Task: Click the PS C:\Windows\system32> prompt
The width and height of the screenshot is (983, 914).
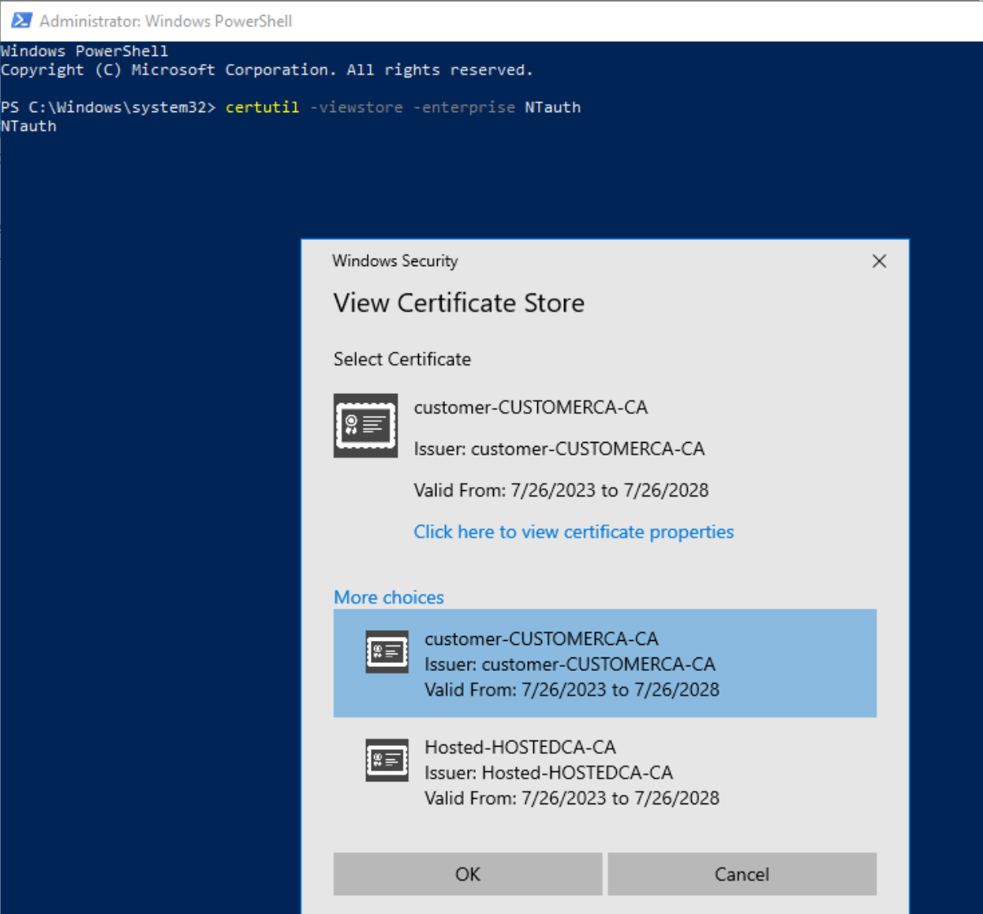Action: coord(108,107)
